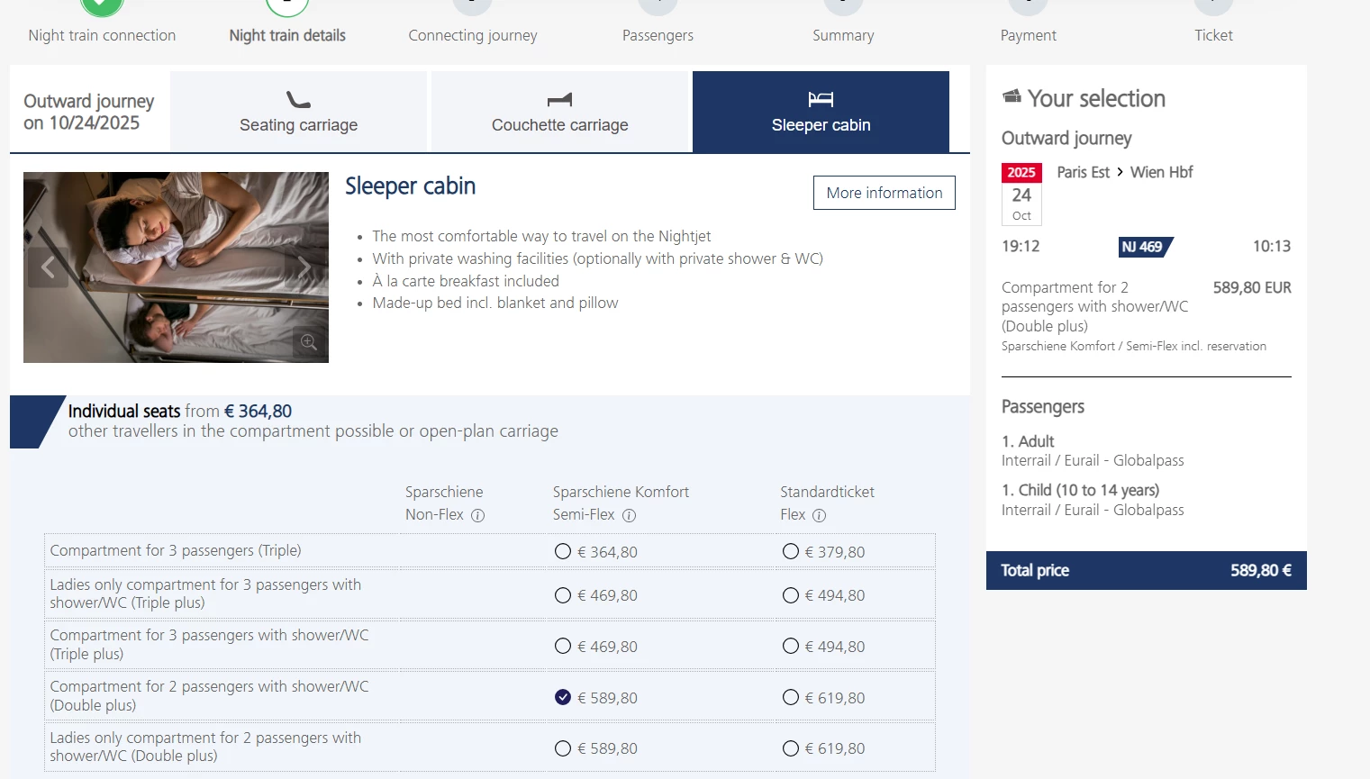Open info icon for Sparschiene Komfort Semi-Flex

(630, 516)
